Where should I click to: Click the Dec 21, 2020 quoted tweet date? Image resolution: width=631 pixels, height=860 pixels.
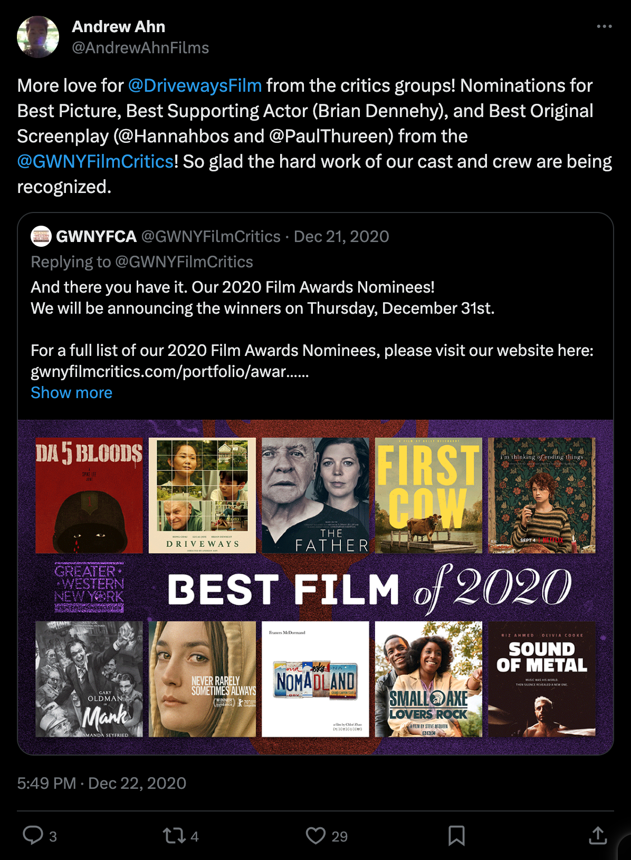pos(341,237)
